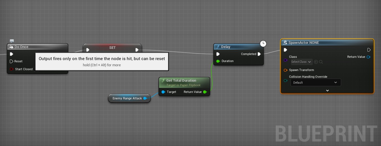381x146 pixels.
Task: Click the Start Closed boolean pin
Action: pos(12,69)
